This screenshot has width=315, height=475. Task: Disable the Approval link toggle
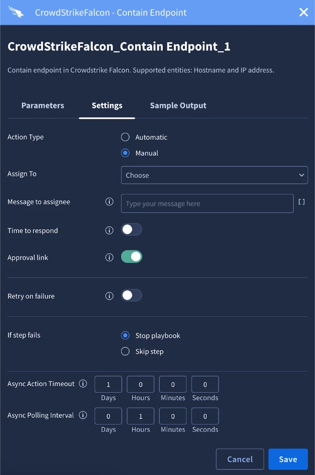point(132,256)
